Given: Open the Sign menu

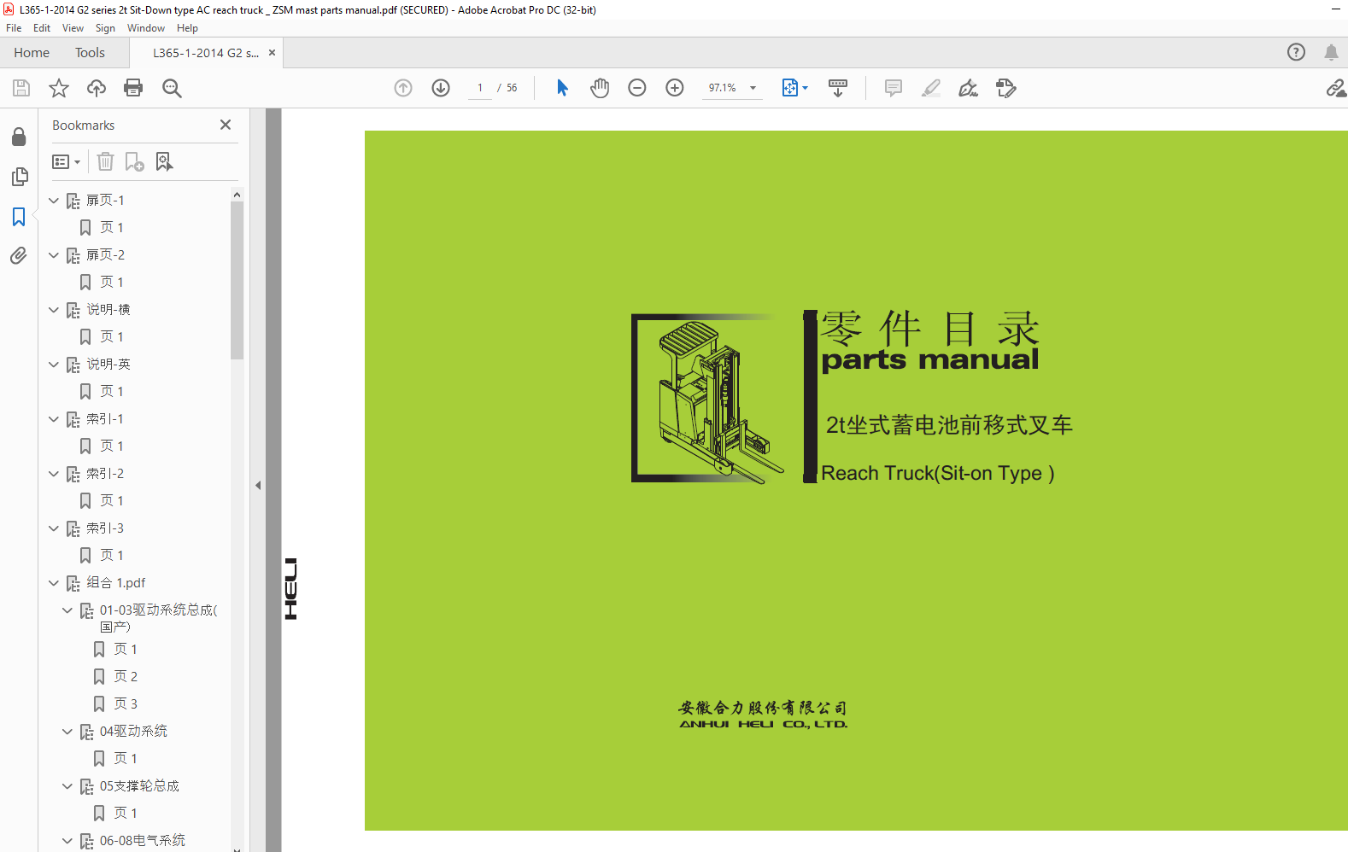Looking at the screenshot, I should pos(105,28).
